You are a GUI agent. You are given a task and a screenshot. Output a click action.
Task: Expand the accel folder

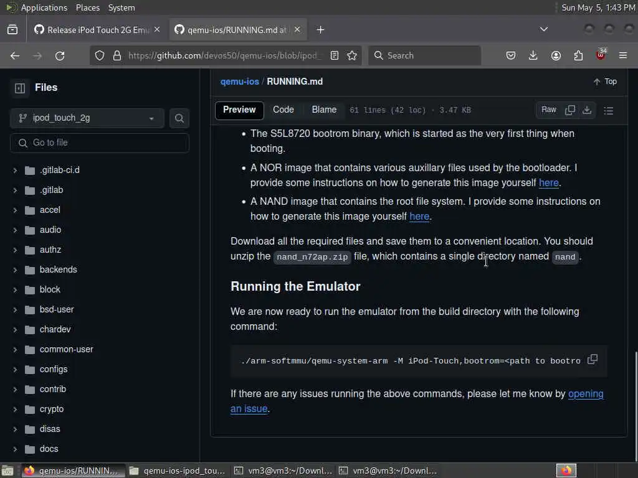click(15, 210)
